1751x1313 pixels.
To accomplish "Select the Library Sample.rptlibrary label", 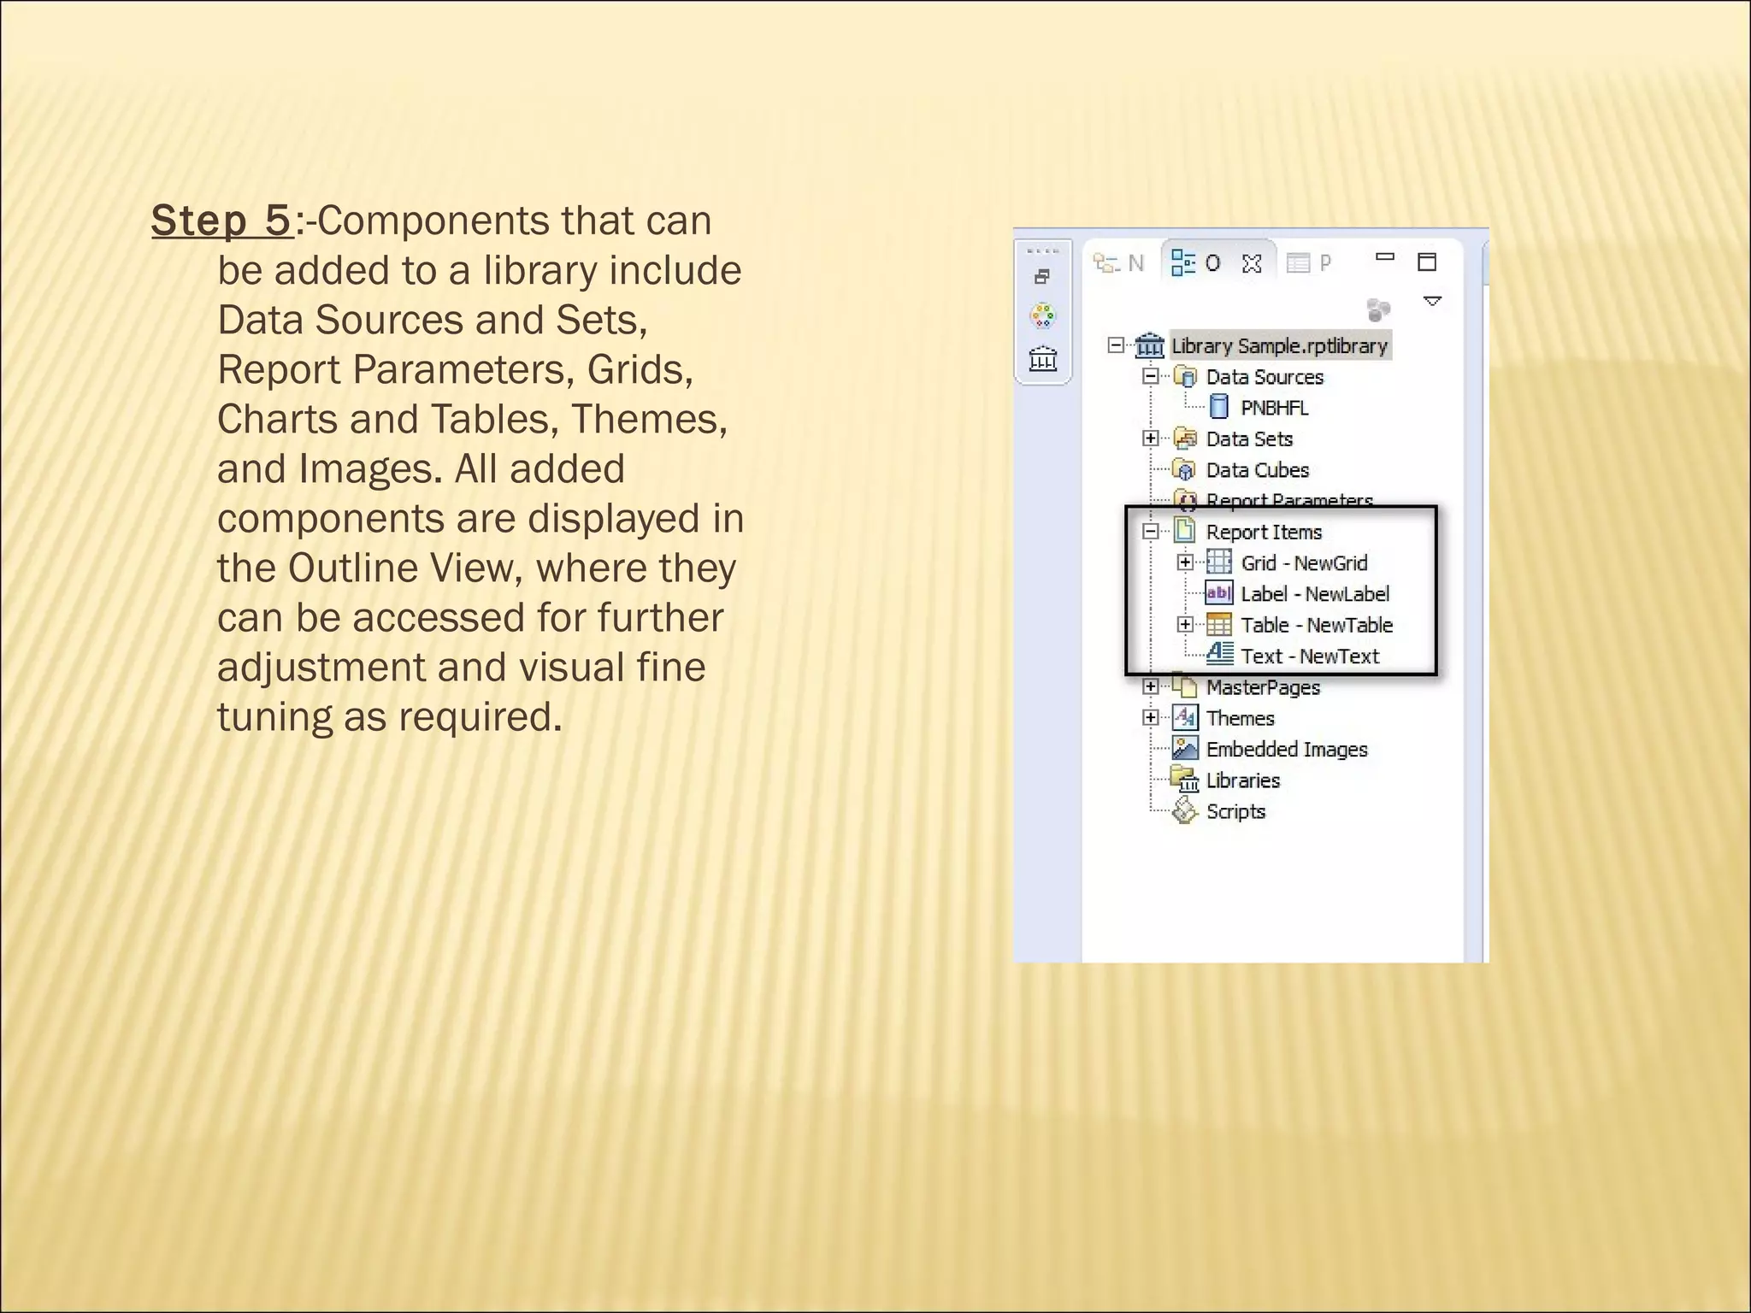I will pos(1280,345).
